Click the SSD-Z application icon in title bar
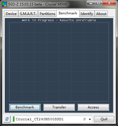Screen dimensions: 118x126 pyautogui.click(x=5, y=4)
